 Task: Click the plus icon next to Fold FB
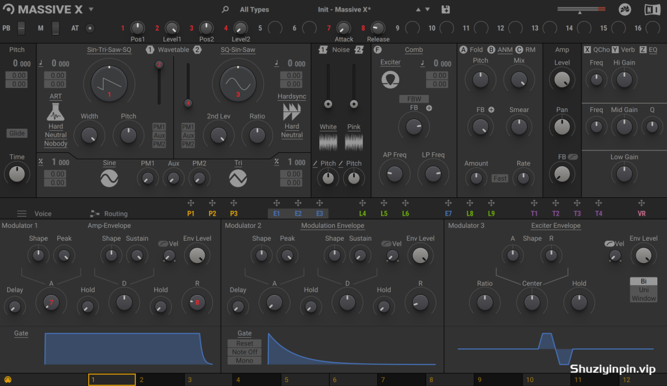[x=491, y=109]
